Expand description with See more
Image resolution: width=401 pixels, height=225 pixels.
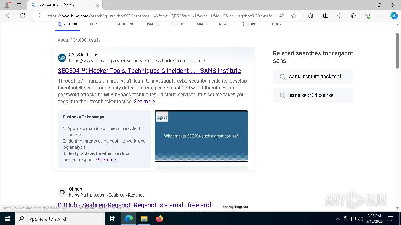click(x=144, y=101)
